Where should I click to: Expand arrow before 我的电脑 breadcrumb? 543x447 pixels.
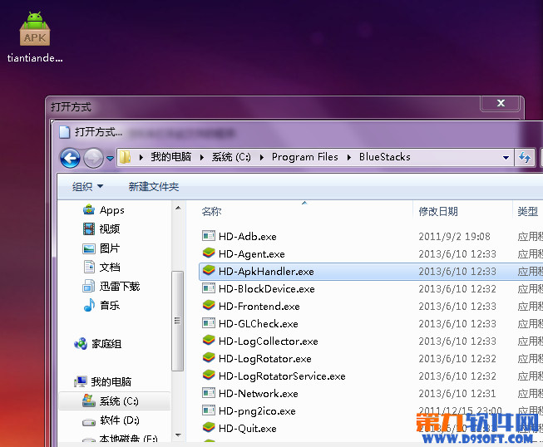tap(141, 157)
